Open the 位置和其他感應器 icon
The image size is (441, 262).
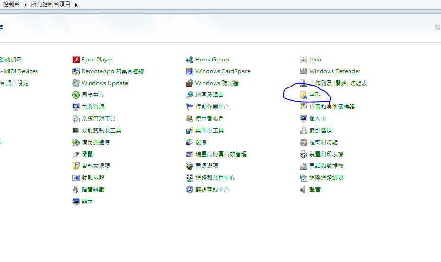pyautogui.click(x=303, y=107)
